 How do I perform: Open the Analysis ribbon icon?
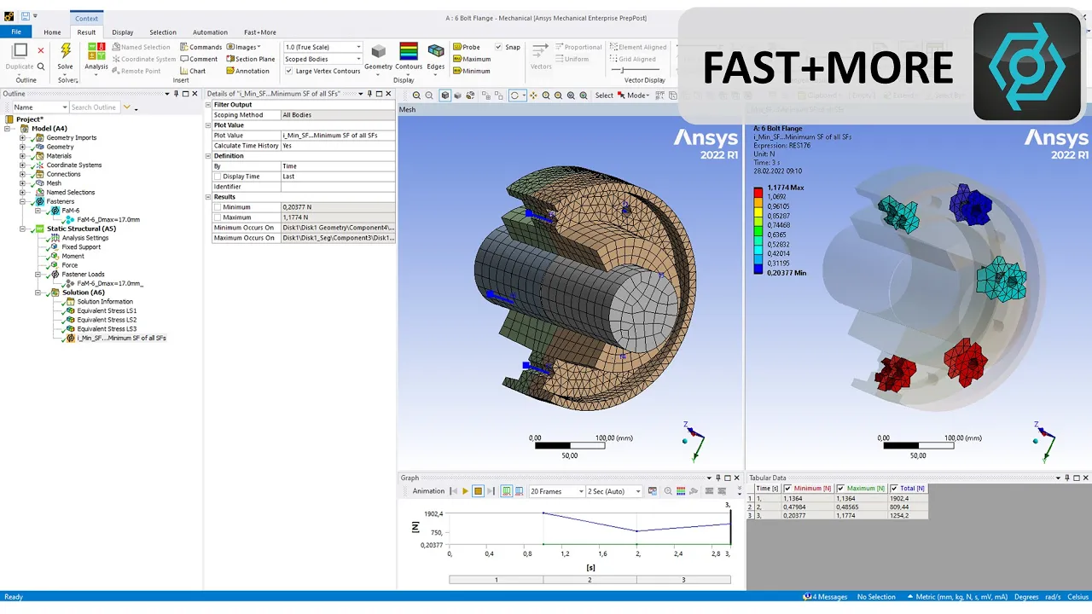click(96, 51)
